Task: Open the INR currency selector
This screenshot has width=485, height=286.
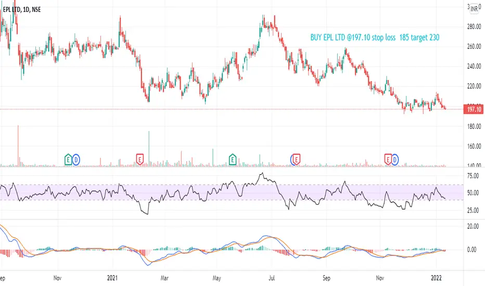Action: (474, 9)
